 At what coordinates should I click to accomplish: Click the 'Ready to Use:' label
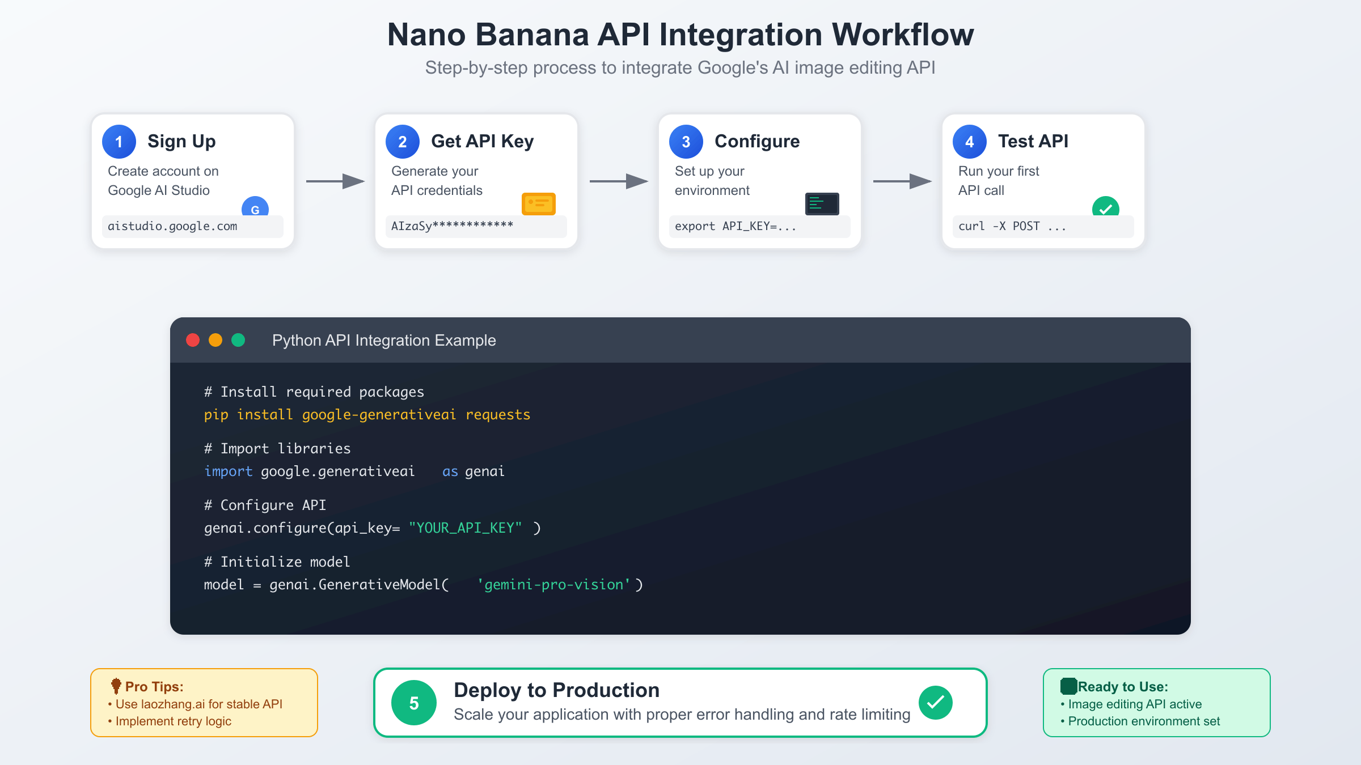click(1123, 687)
